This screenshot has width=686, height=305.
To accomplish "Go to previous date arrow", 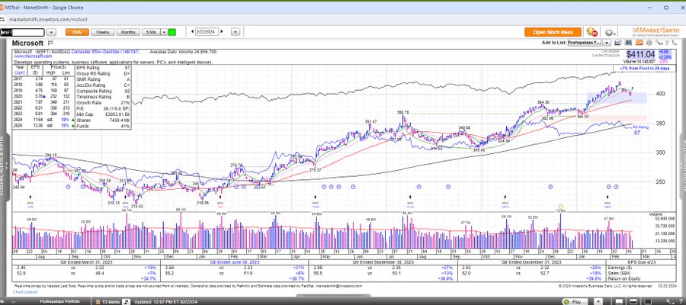I will pos(193,32).
